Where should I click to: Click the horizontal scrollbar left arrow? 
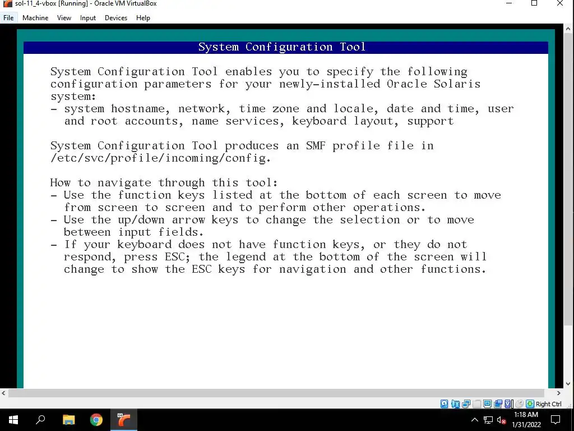(4, 393)
